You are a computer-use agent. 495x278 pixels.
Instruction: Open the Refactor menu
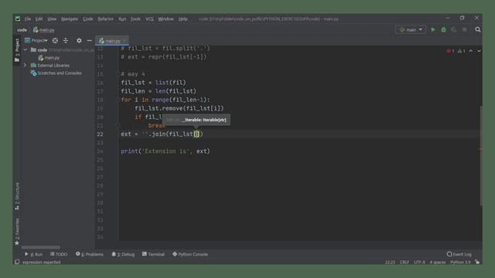105,19
